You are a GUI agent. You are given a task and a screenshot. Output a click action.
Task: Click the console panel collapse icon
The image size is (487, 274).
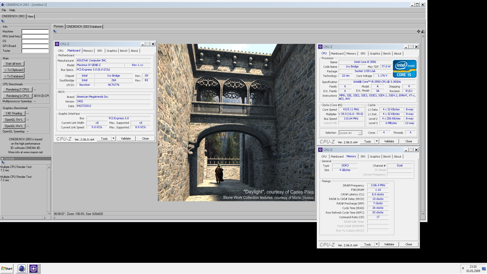pos(2,159)
